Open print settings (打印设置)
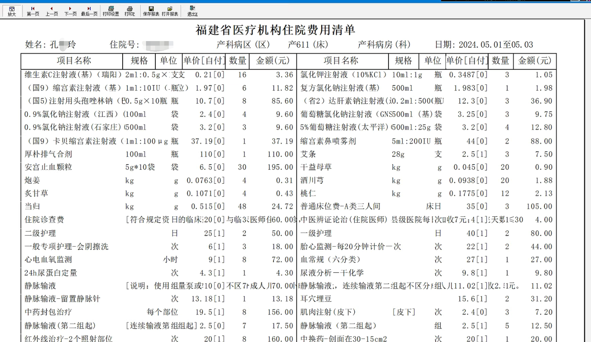The height and width of the screenshot is (342, 591). click(111, 11)
